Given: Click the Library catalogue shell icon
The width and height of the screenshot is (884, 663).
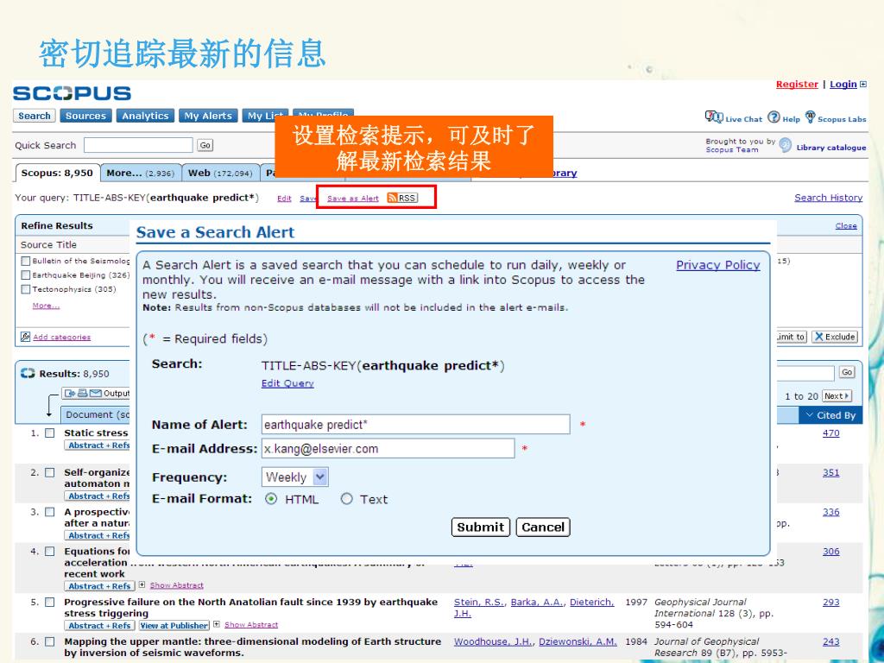Looking at the screenshot, I should (786, 145).
